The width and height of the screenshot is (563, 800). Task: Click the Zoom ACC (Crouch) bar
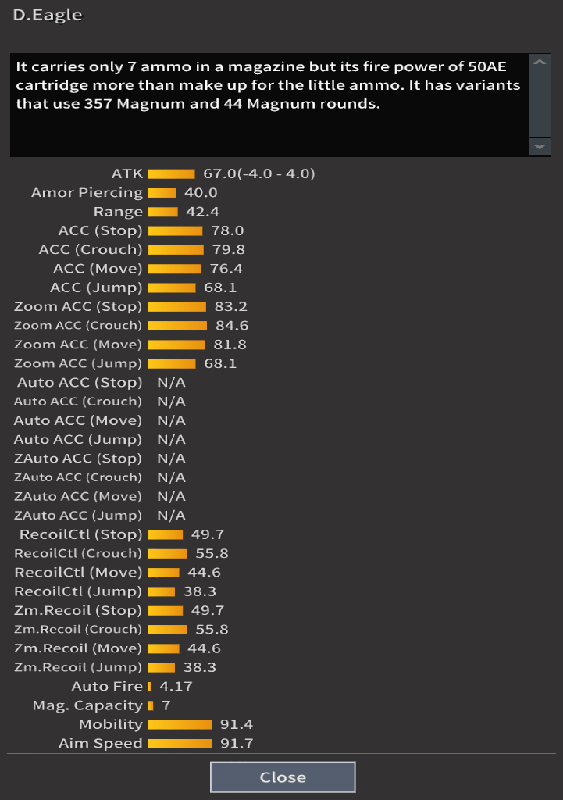tap(177, 326)
